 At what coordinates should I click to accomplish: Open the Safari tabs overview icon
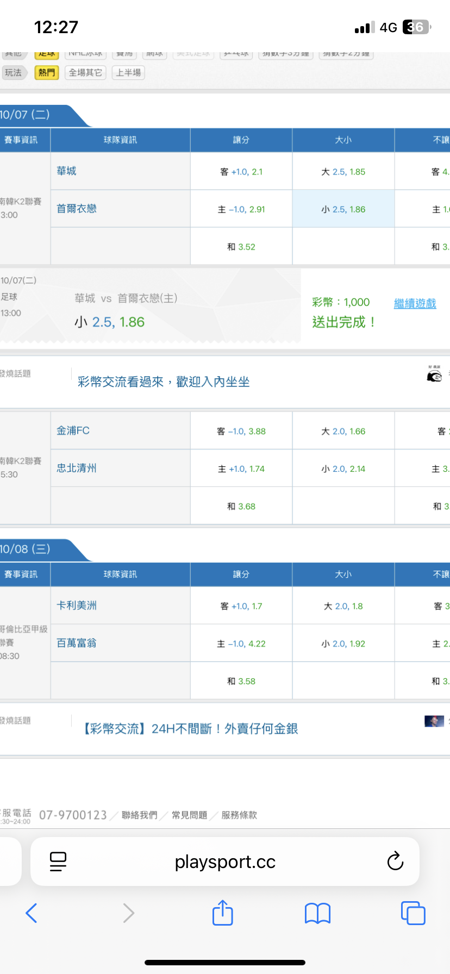412,913
